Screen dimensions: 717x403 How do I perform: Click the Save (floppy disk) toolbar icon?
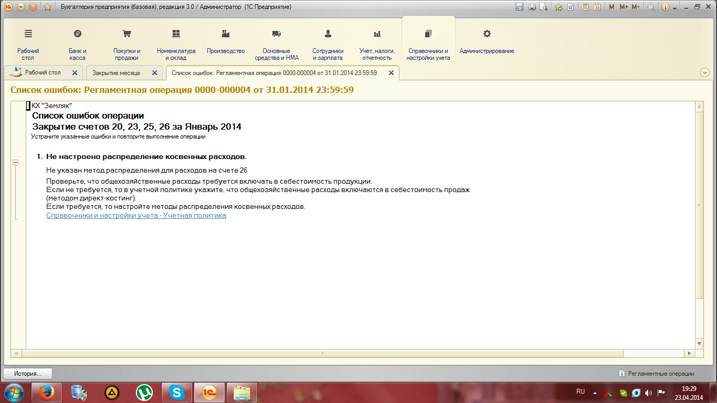[520, 7]
